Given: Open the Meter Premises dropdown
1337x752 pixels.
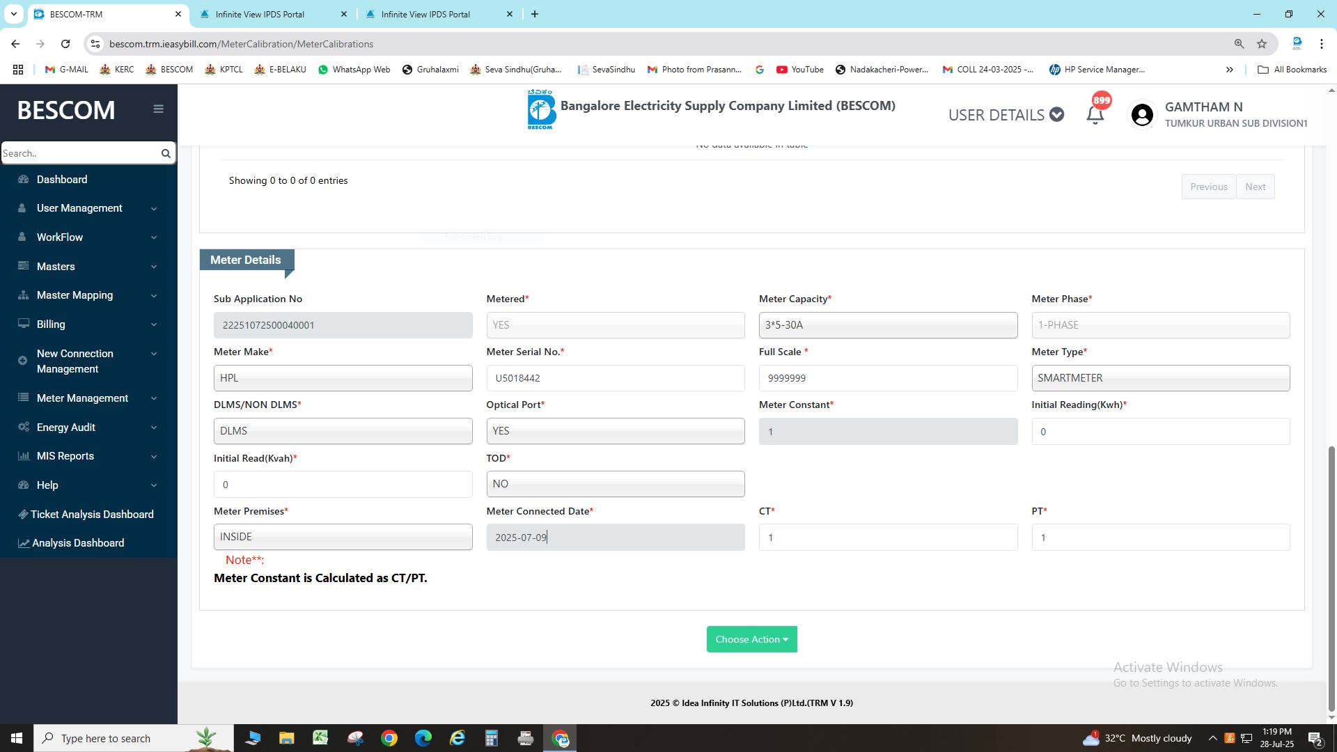Looking at the screenshot, I should [343, 537].
